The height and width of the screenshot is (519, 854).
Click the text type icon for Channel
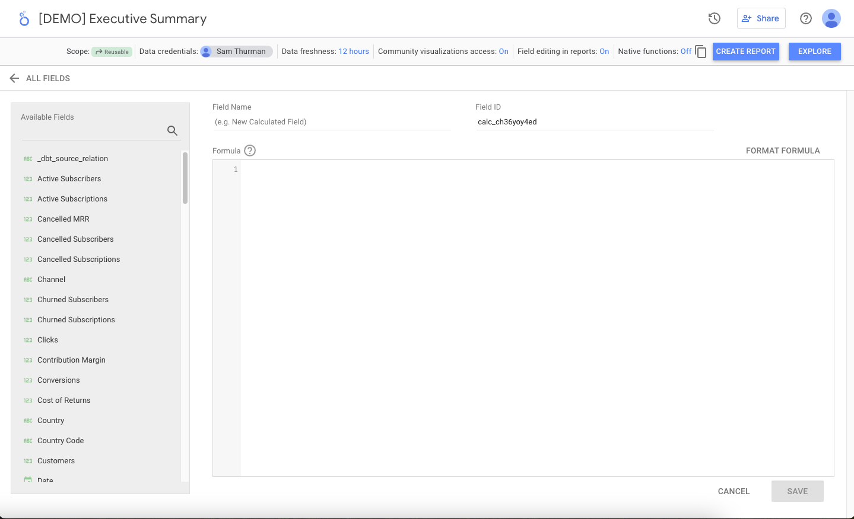point(28,280)
